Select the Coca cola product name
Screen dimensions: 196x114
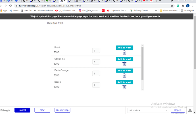click(x=59, y=59)
